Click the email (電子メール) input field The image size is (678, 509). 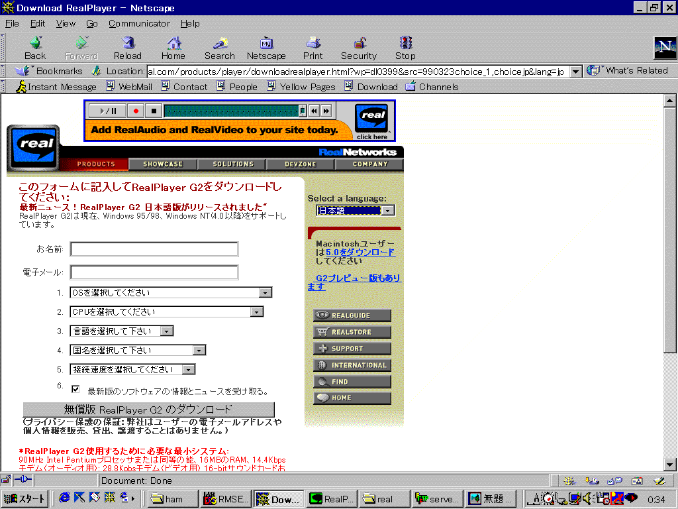tap(154, 272)
